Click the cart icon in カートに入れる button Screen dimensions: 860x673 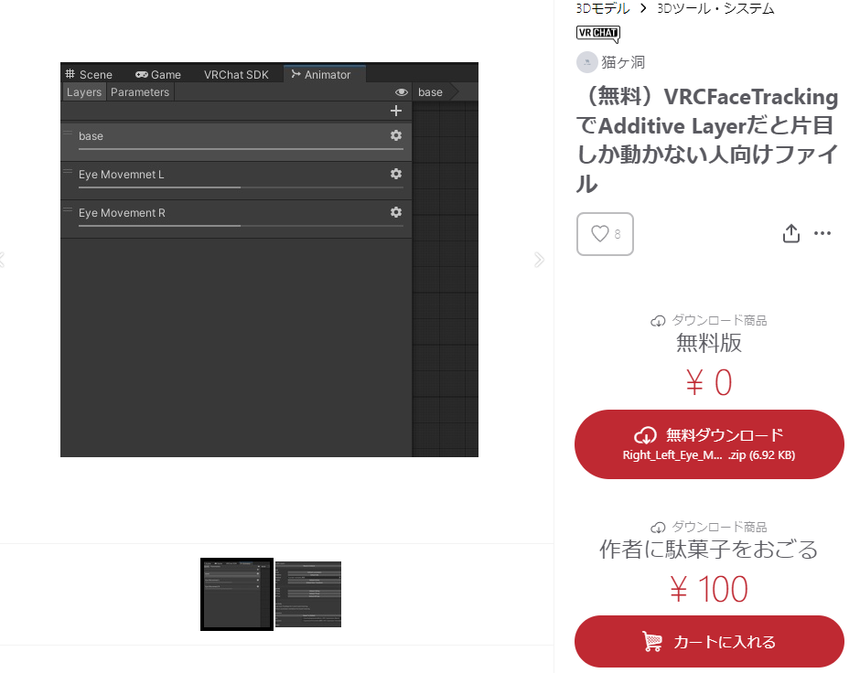pos(652,642)
